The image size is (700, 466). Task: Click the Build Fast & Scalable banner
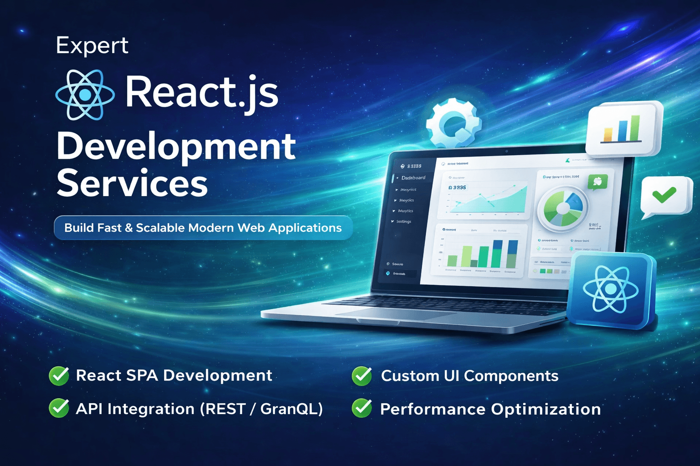pos(202,228)
